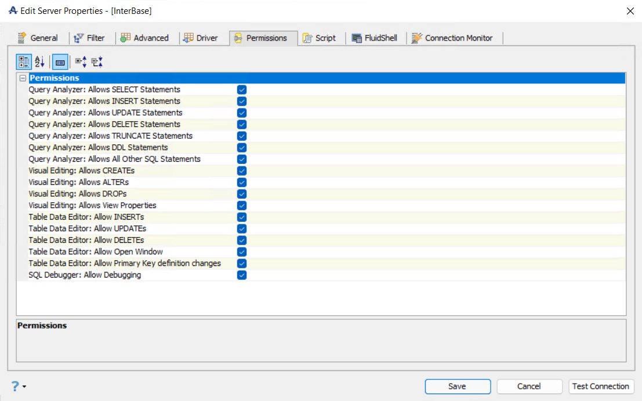This screenshot has width=642, height=401.
Task: Uncheck Allow Open Window checkbox
Action: tap(242, 252)
